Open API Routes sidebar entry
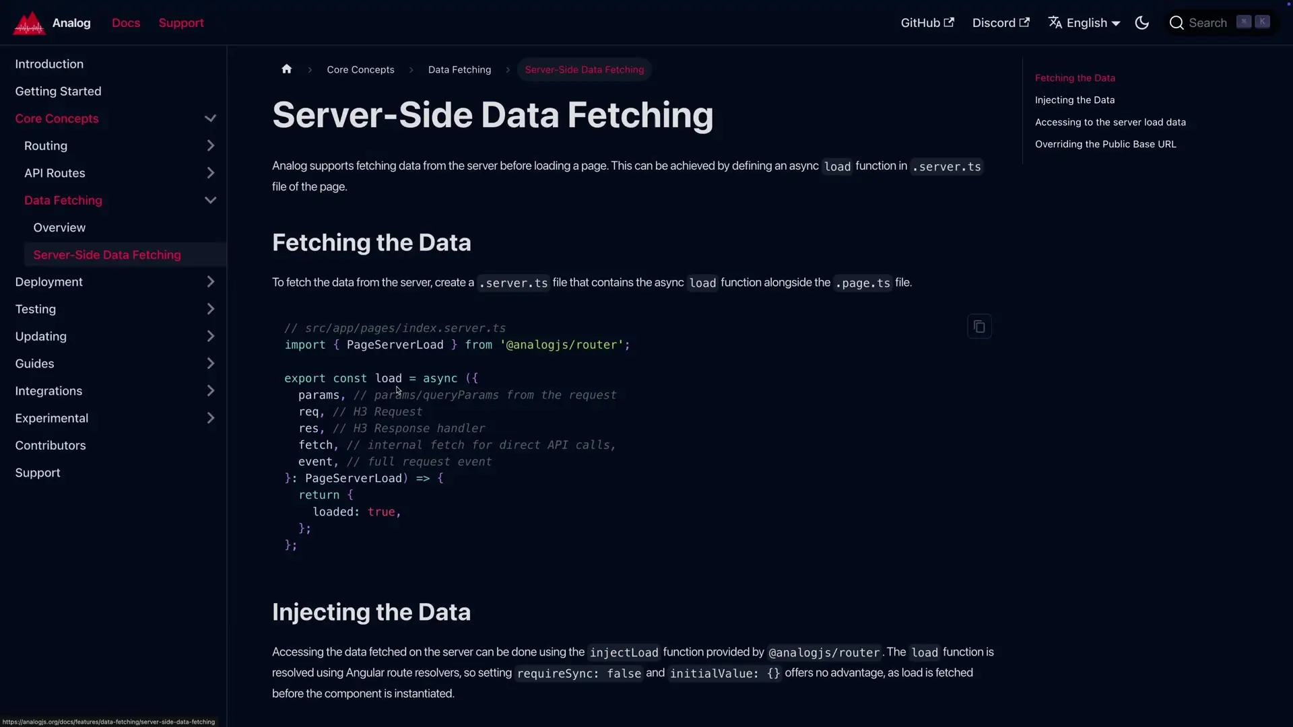Screen dimensions: 1293x727 pos(55,173)
